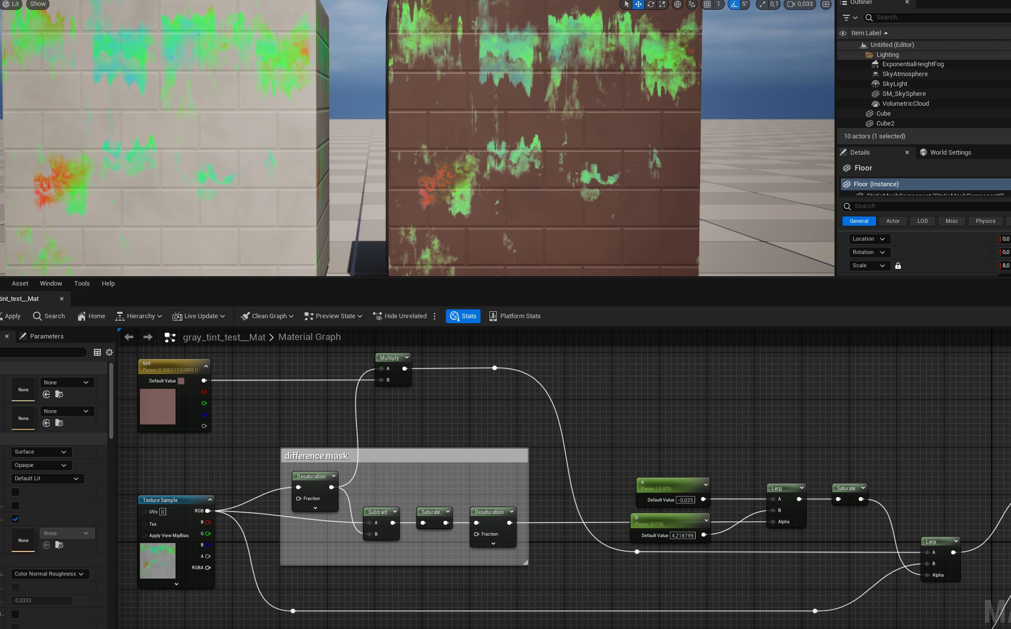
Task: Click the Physics filter button
Action: (x=985, y=221)
